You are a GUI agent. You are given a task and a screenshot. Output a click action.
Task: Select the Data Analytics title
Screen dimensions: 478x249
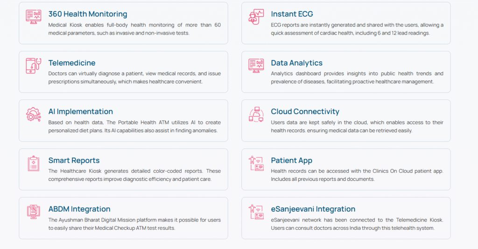296,63
